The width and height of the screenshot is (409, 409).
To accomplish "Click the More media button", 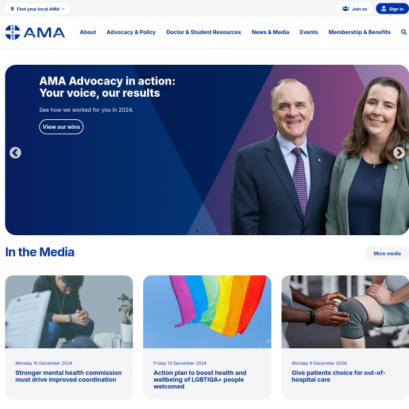I will click(x=387, y=254).
